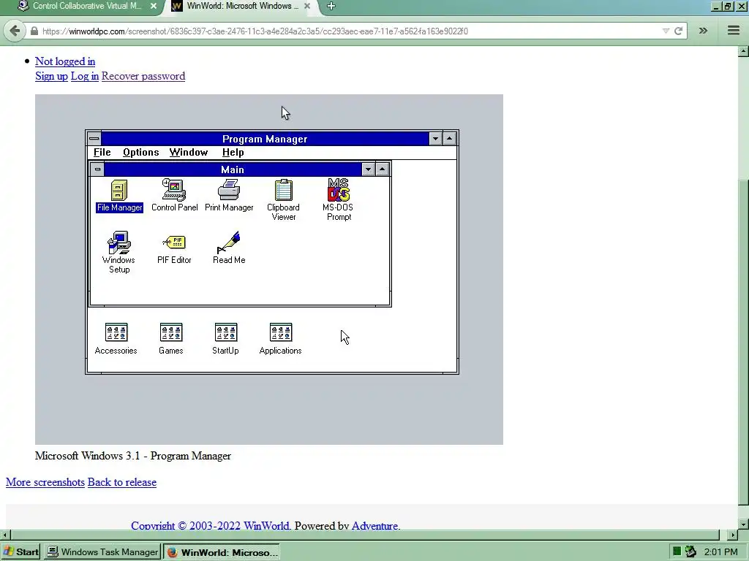Follow the Not logged in link
This screenshot has width=749, height=561.
65,61
